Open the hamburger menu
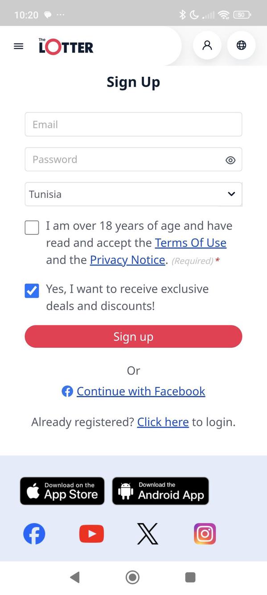The image size is (267, 595). (x=18, y=46)
